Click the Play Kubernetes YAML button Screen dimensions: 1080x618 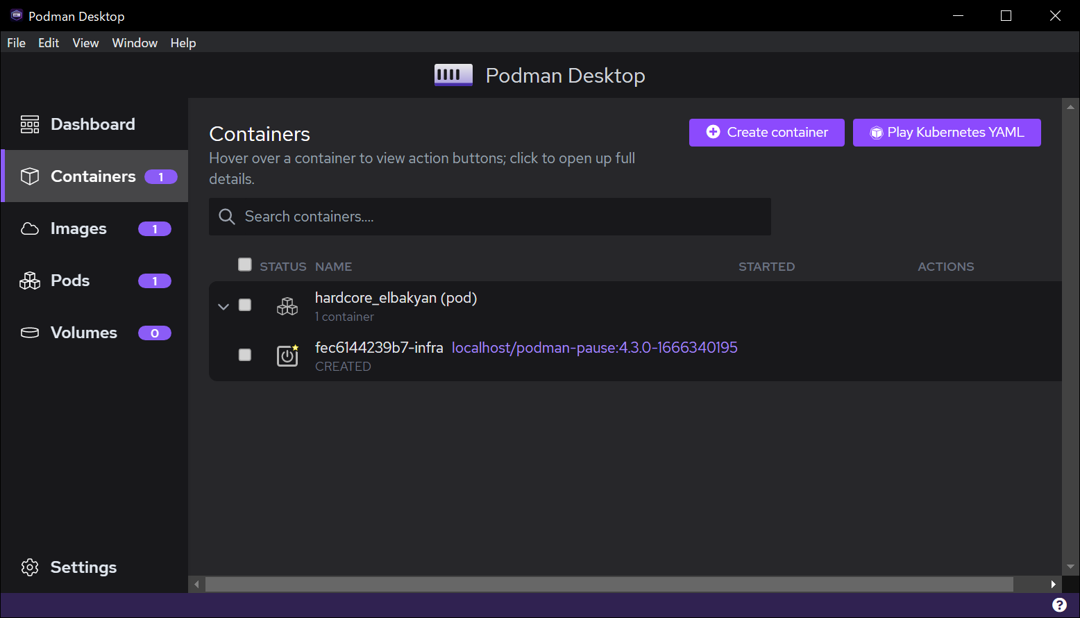tap(947, 133)
